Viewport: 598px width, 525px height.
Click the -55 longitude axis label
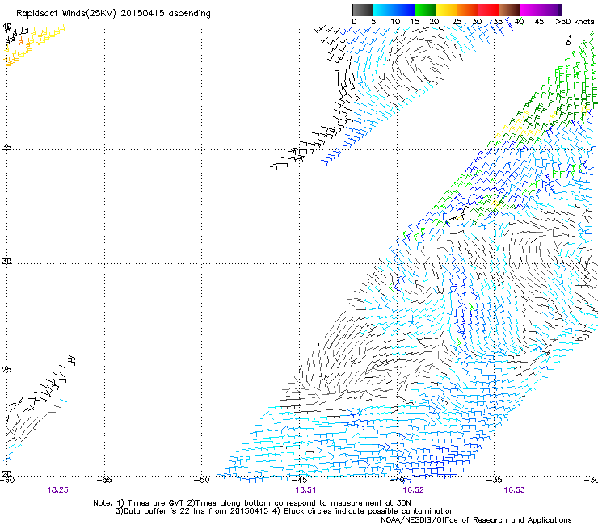[104, 480]
